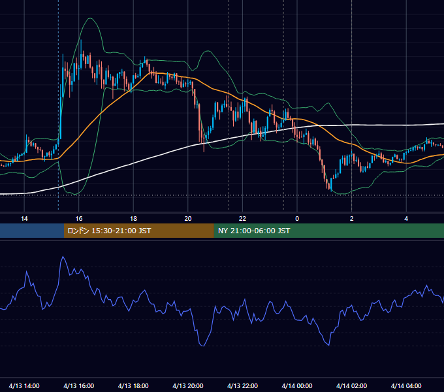
Task: Click time axis label 22
Action: pyautogui.click(x=242, y=219)
